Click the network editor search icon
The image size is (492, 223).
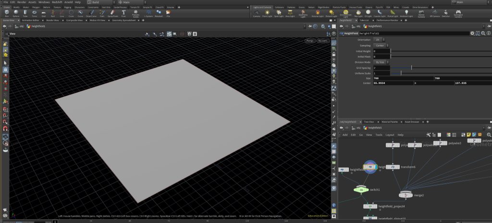[x=489, y=135]
